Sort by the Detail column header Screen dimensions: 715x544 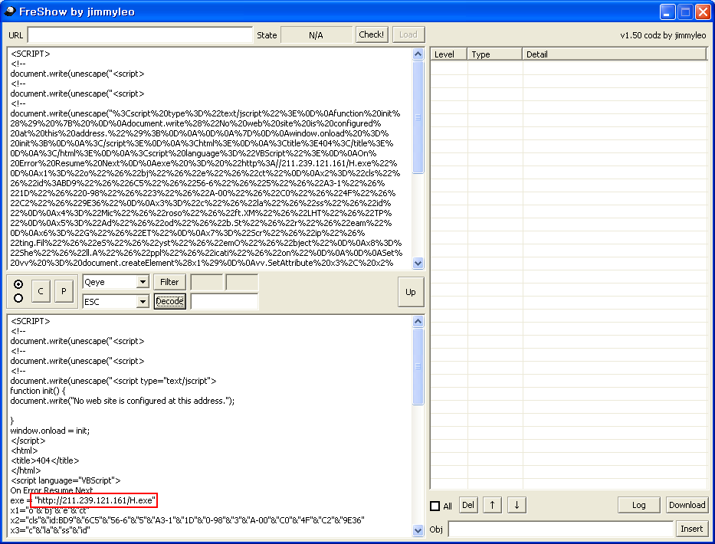[614, 54]
